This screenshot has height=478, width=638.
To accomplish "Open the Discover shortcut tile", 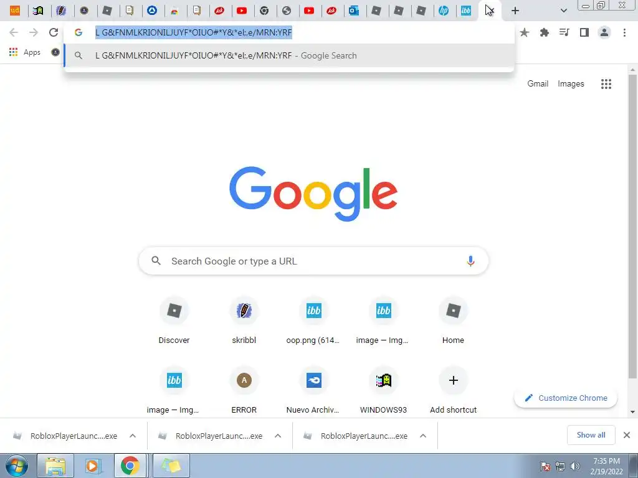I will tap(174, 321).
